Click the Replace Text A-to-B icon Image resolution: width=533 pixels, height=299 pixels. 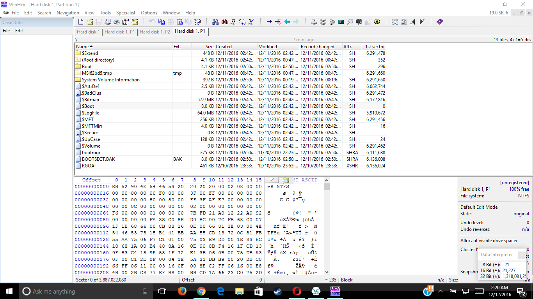tap(242, 22)
